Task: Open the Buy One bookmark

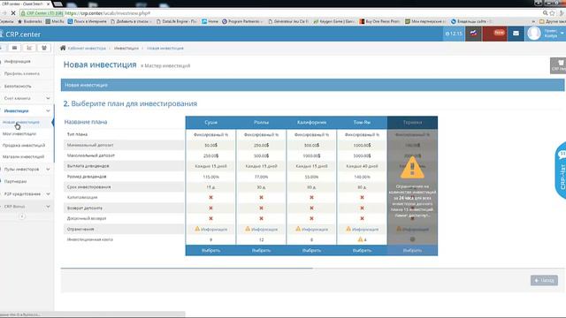Action: 379,21
